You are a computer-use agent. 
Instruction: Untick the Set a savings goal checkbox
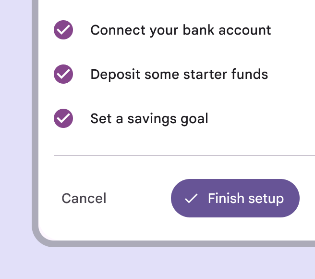click(x=63, y=118)
